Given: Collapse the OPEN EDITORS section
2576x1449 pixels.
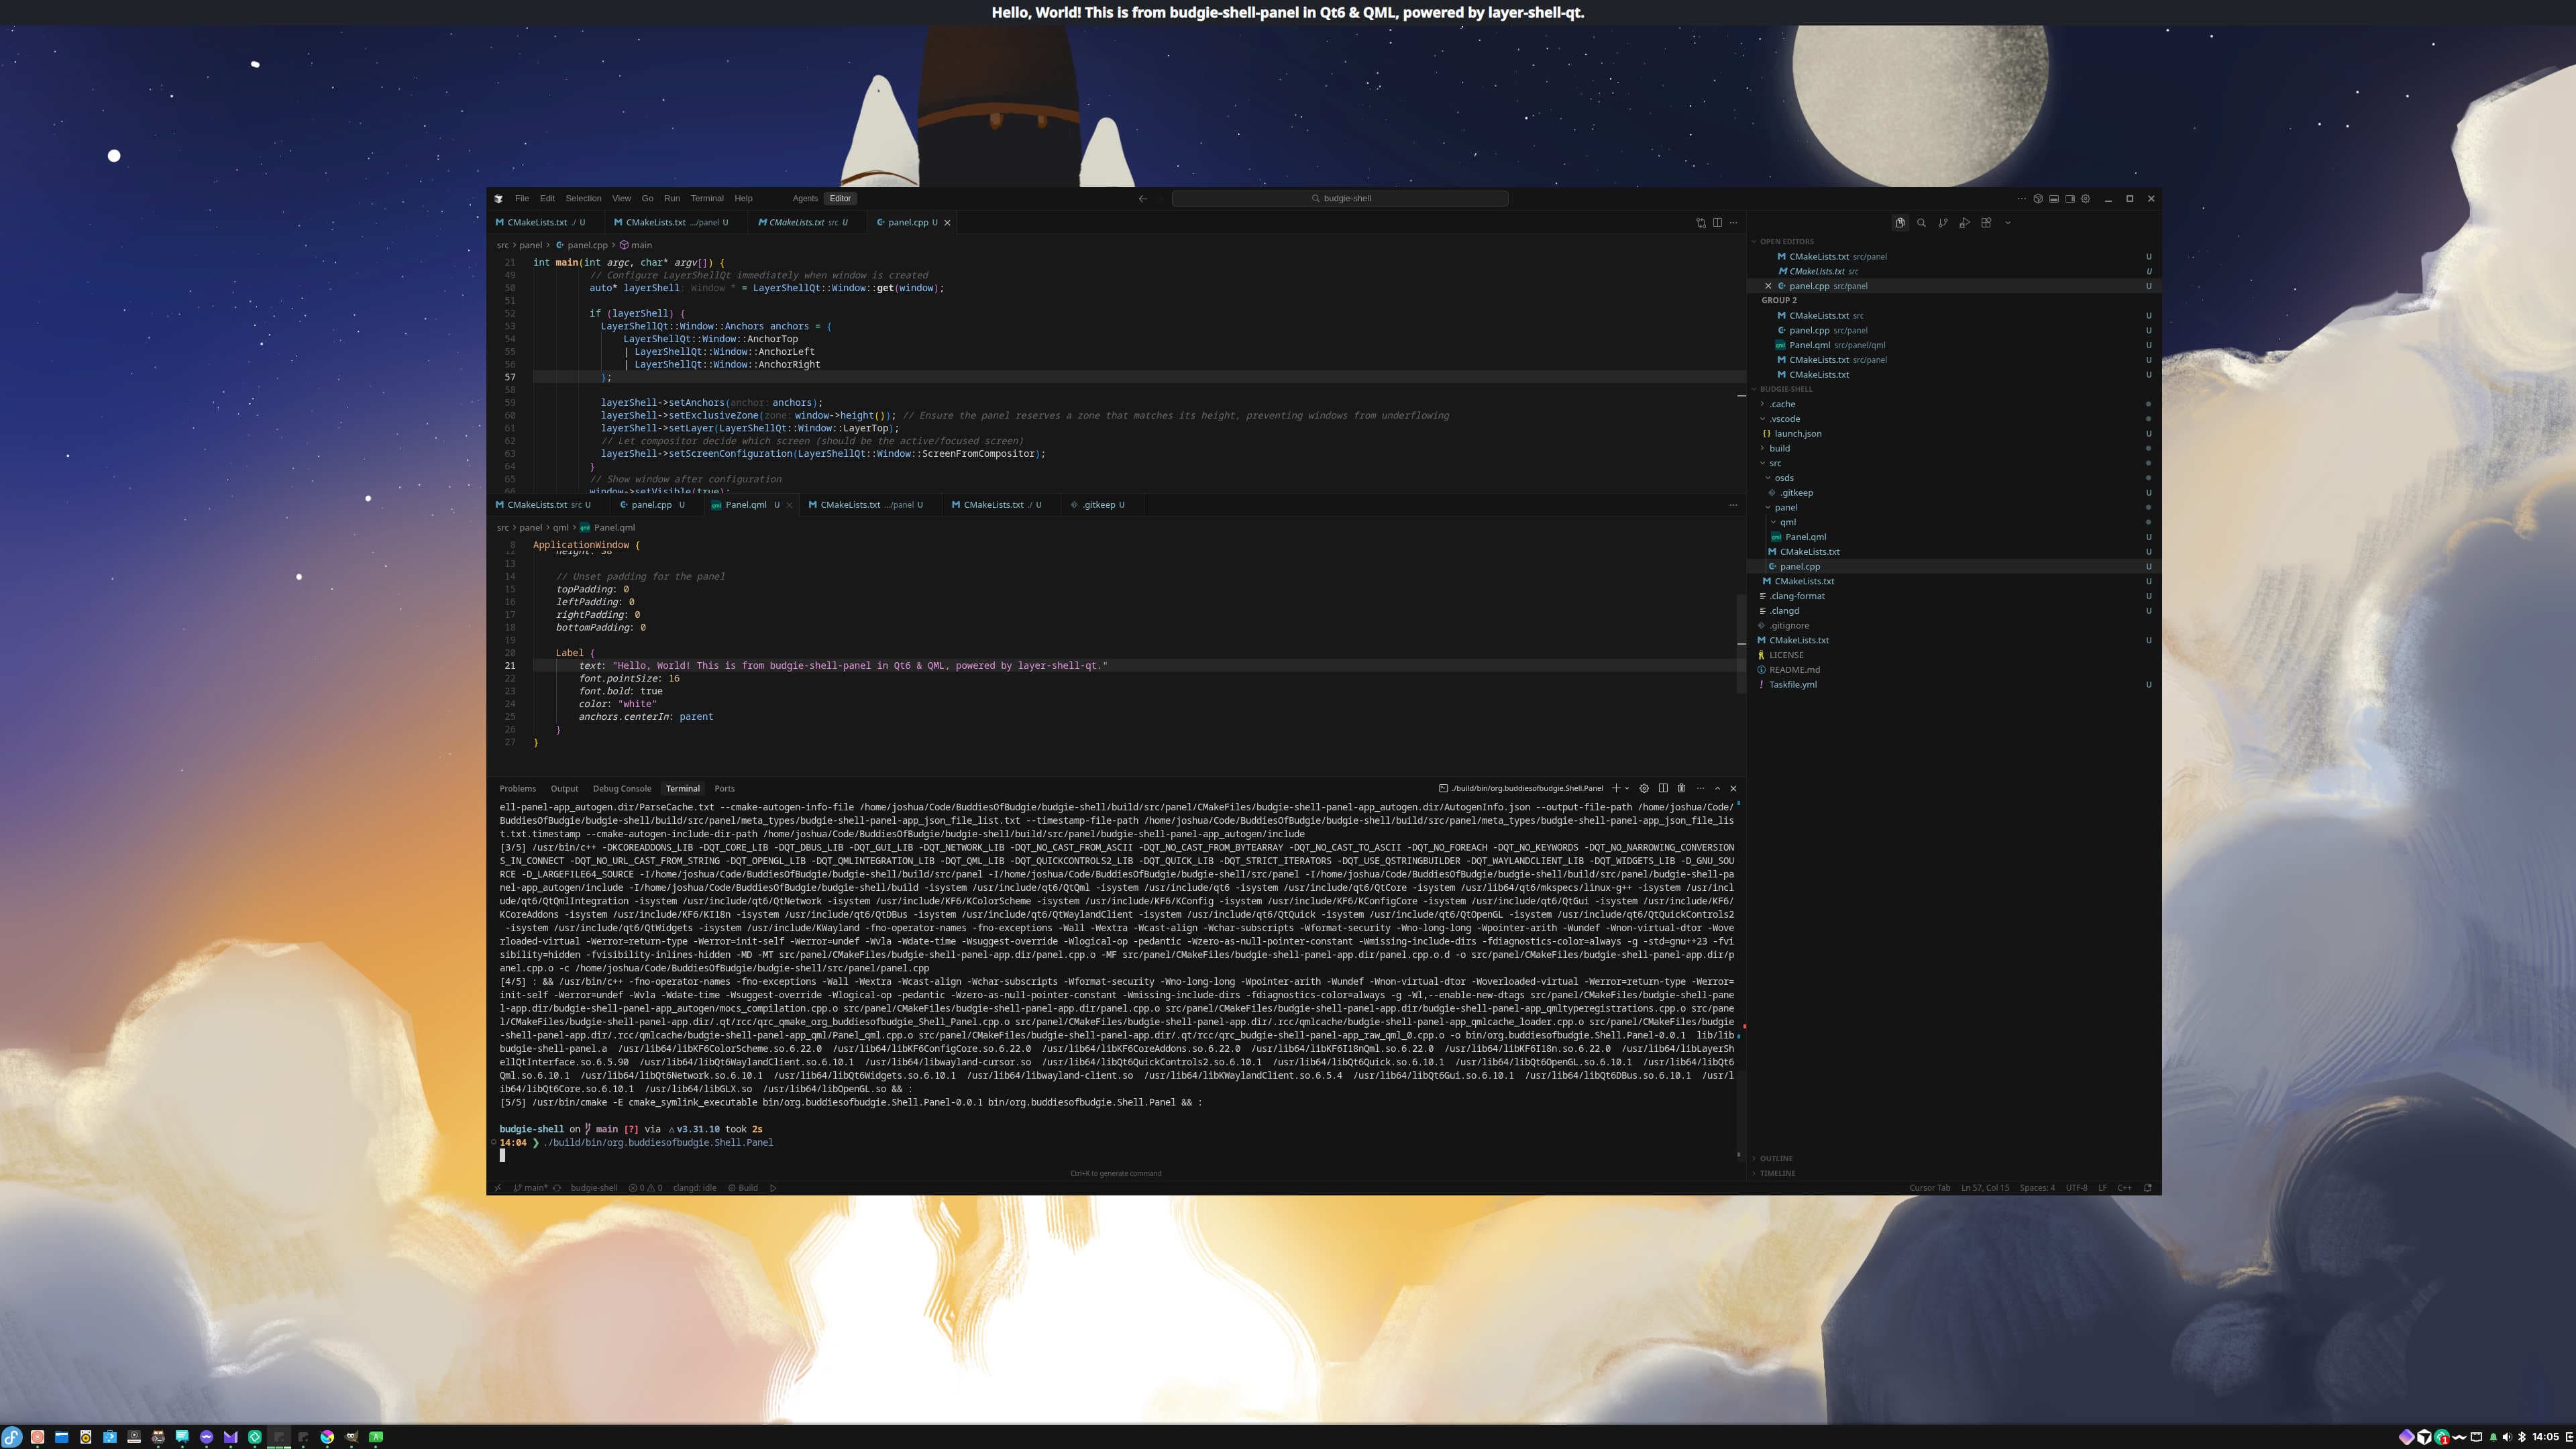Looking at the screenshot, I should (x=1786, y=241).
